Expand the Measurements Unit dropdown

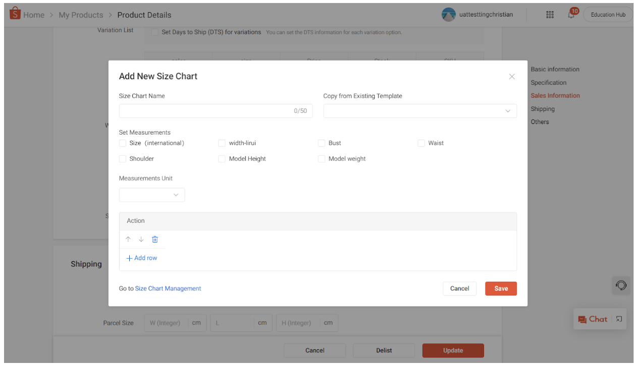(x=151, y=195)
